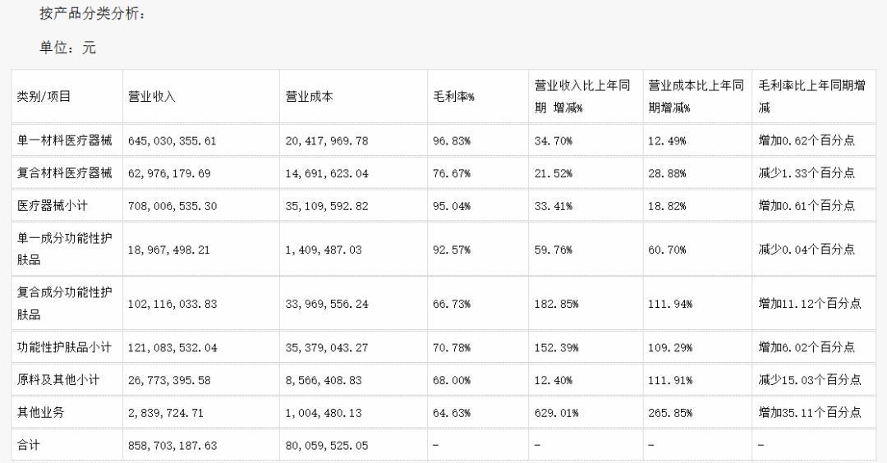Click the 单一材料医疗器械 row label
This screenshot has height=463, width=887.
click(x=65, y=140)
